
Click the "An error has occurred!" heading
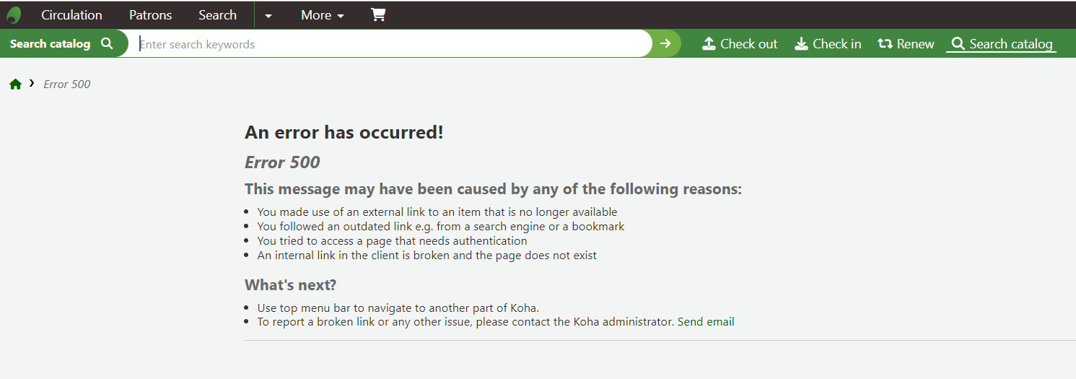point(344,133)
